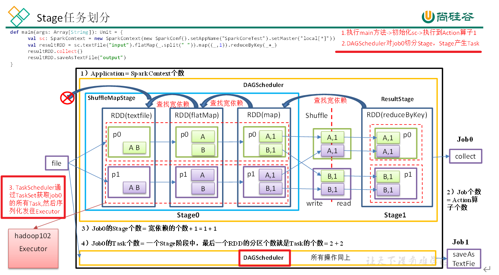Click the val resultRDD code line

tap(152, 45)
